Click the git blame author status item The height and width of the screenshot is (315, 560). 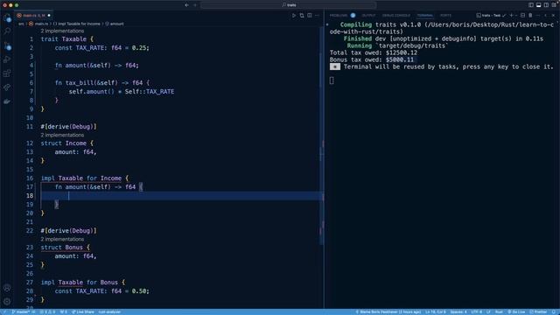point(388,311)
